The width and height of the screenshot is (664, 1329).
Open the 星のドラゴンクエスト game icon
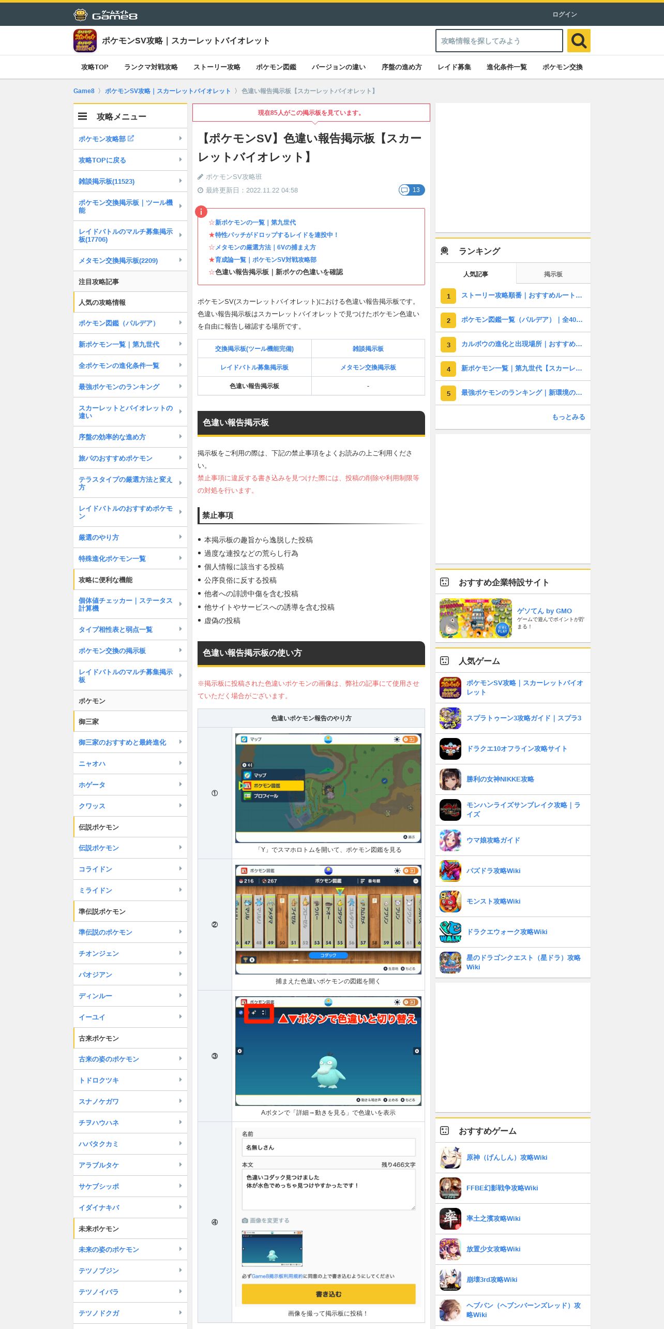(x=450, y=963)
